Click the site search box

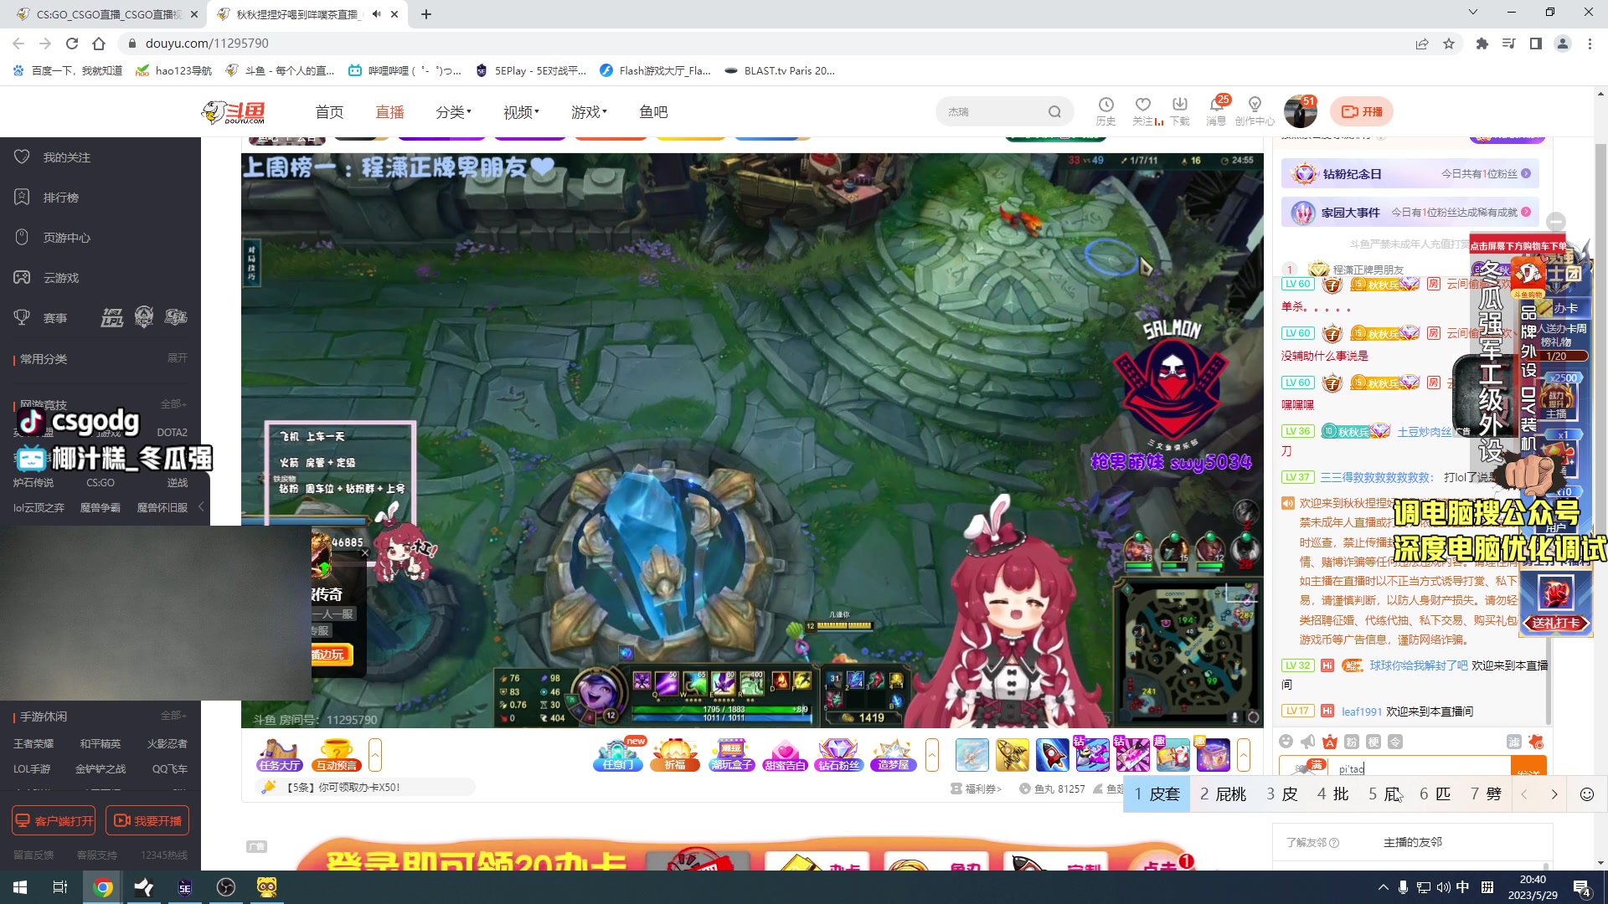1004,111
